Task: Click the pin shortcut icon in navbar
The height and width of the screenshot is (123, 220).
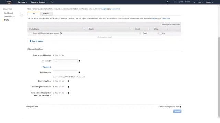Action: pyautogui.click(x=52, y=2)
